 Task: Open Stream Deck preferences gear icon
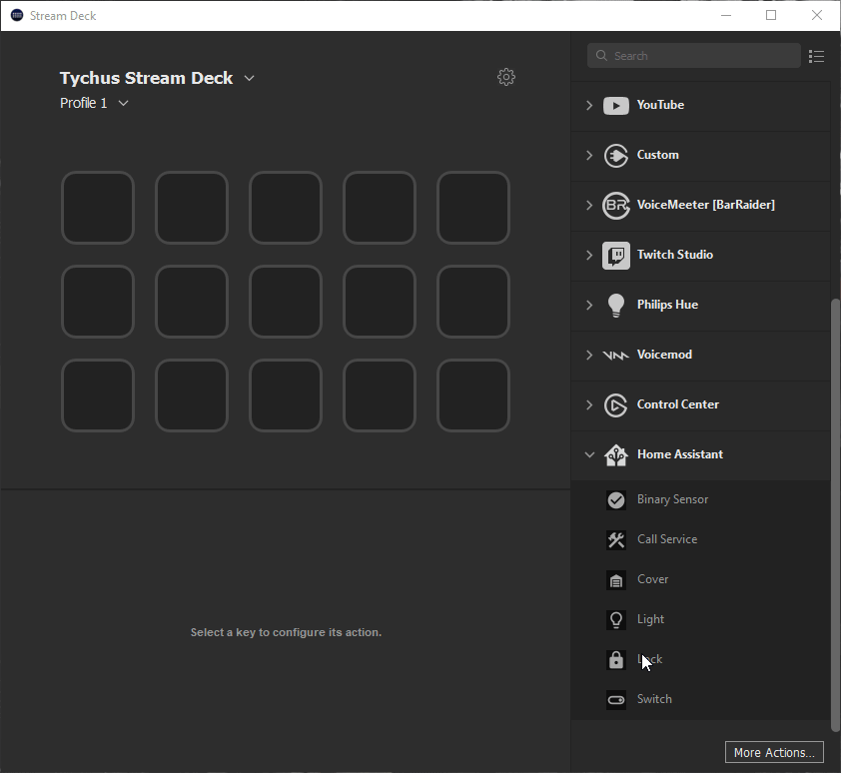click(x=506, y=77)
